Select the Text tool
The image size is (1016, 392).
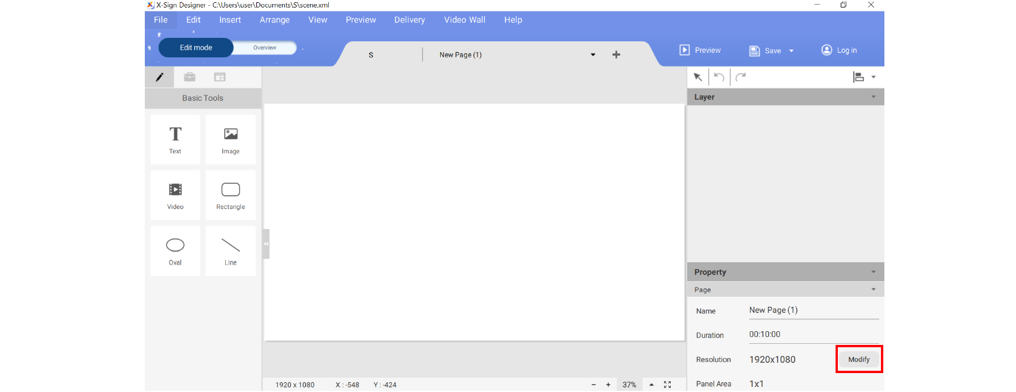point(175,139)
